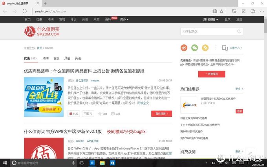Open 更多 next to 热门优惠券

[239, 89]
